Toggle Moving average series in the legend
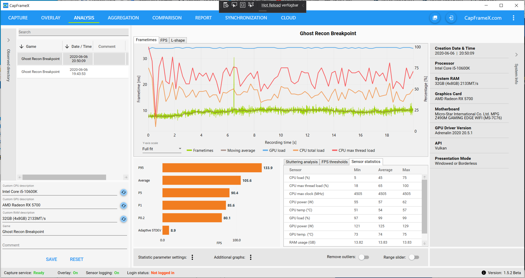The width and height of the screenshot is (525, 278). tap(238, 151)
